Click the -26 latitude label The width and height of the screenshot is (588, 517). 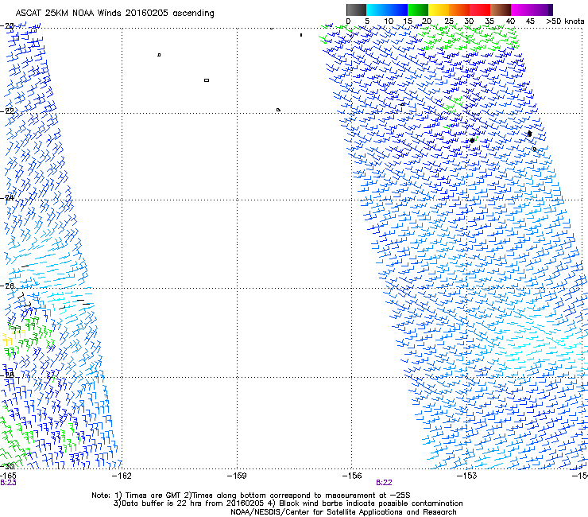pyautogui.click(x=7, y=286)
